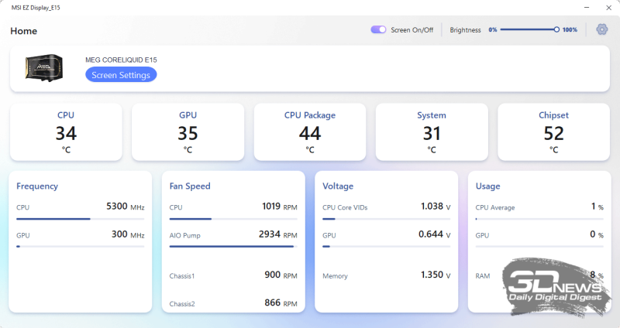Click the CPU Core VIDs voltage bar

tap(386, 219)
